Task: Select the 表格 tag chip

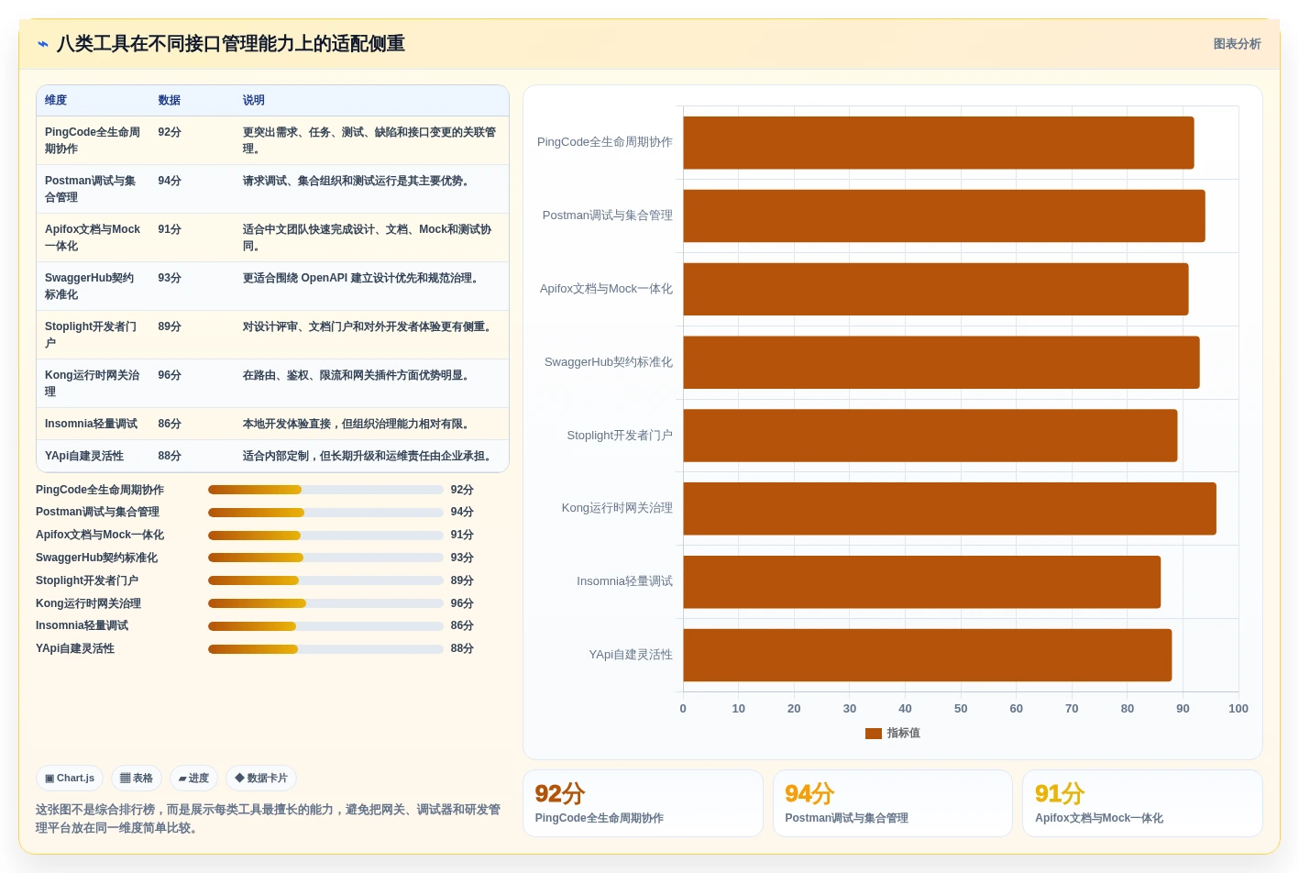Action: (137, 779)
